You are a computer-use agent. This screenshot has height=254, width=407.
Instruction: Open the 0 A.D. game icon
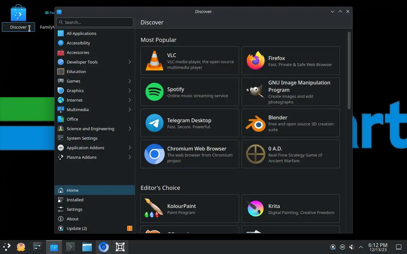coord(256,154)
